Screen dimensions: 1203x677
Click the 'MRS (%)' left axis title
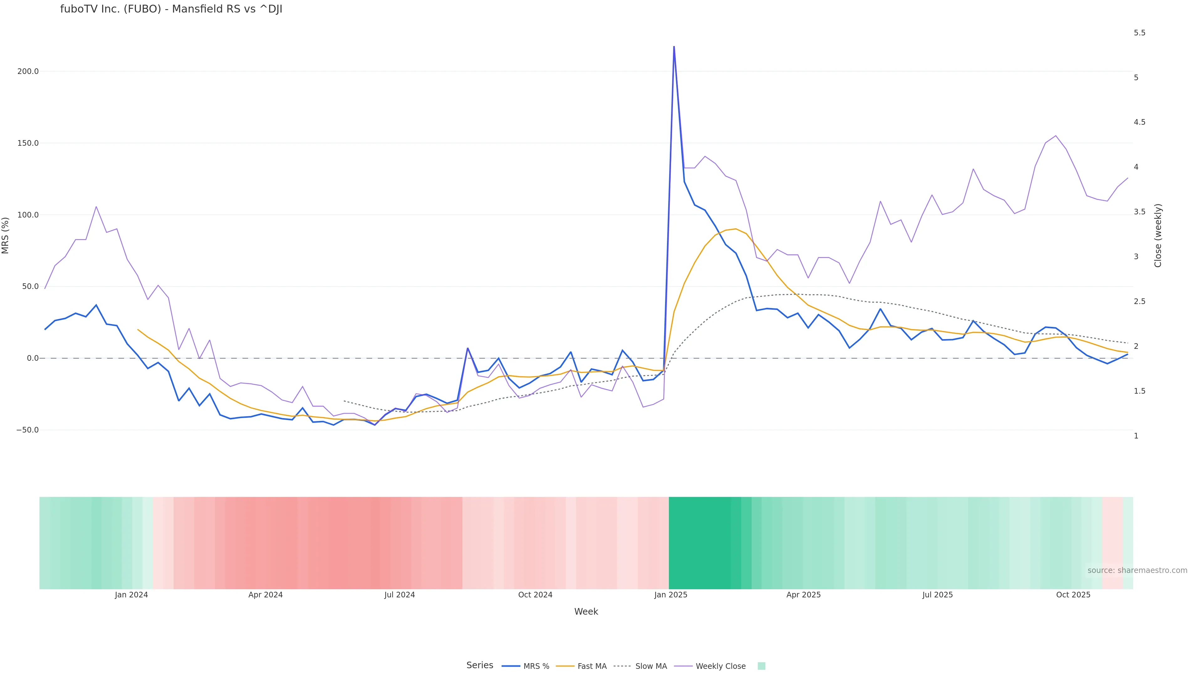tap(6, 235)
